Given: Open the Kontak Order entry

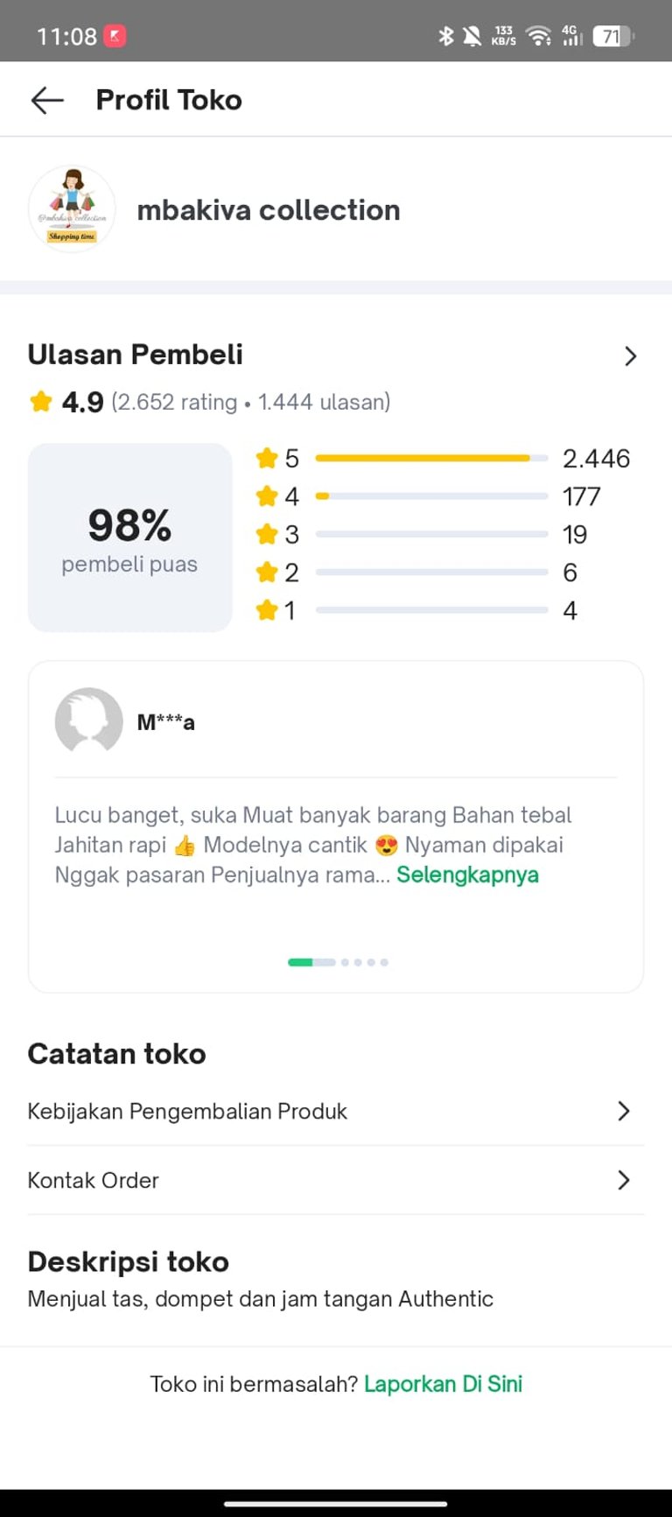Looking at the screenshot, I should (94, 1180).
